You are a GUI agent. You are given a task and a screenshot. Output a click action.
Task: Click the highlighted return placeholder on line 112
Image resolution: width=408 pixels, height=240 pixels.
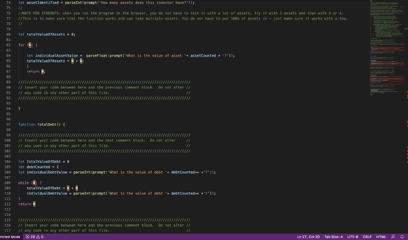pyautogui.click(x=35, y=204)
